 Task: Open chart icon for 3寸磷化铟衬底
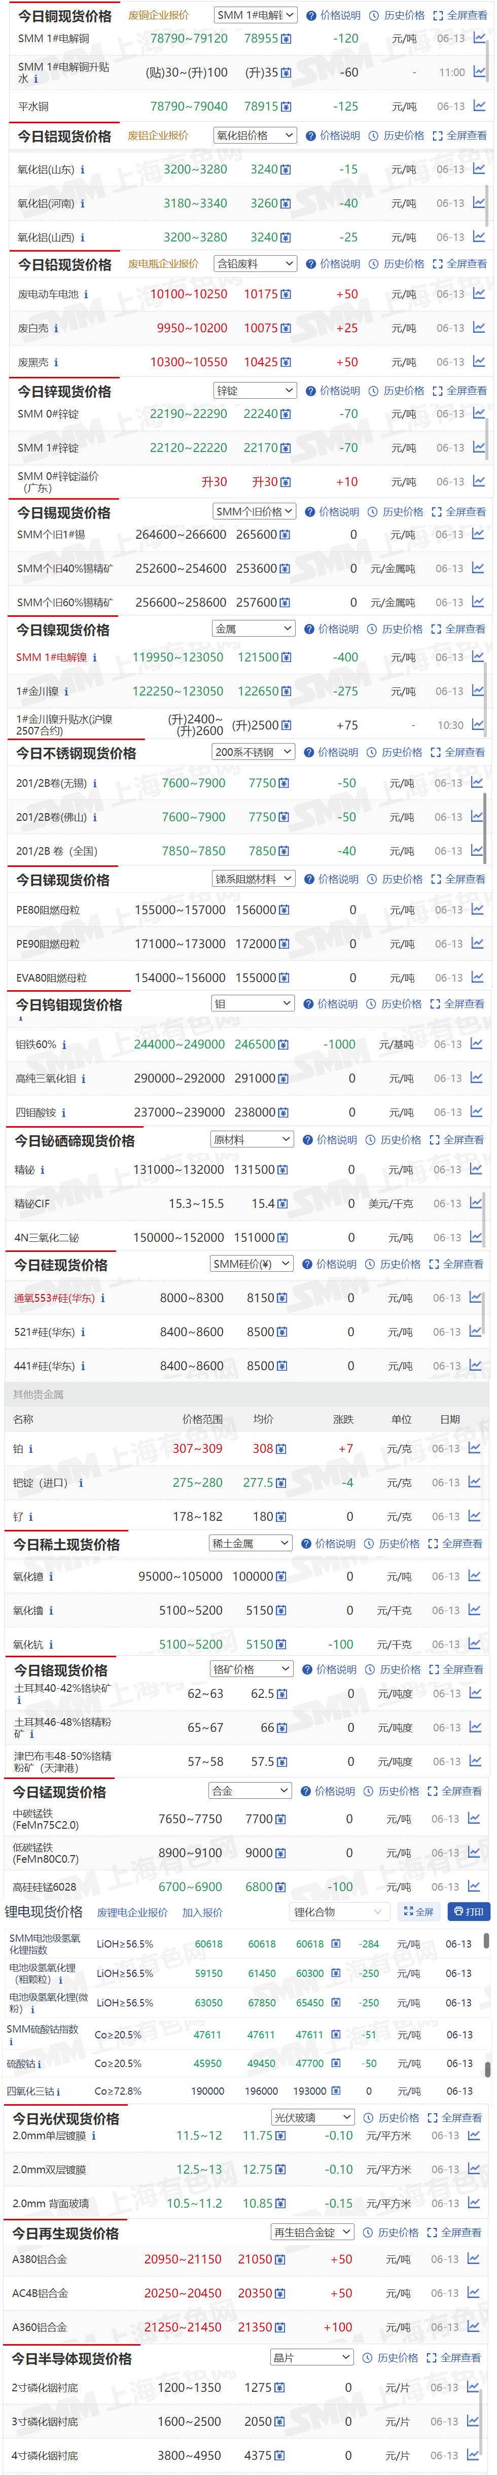tap(473, 2421)
